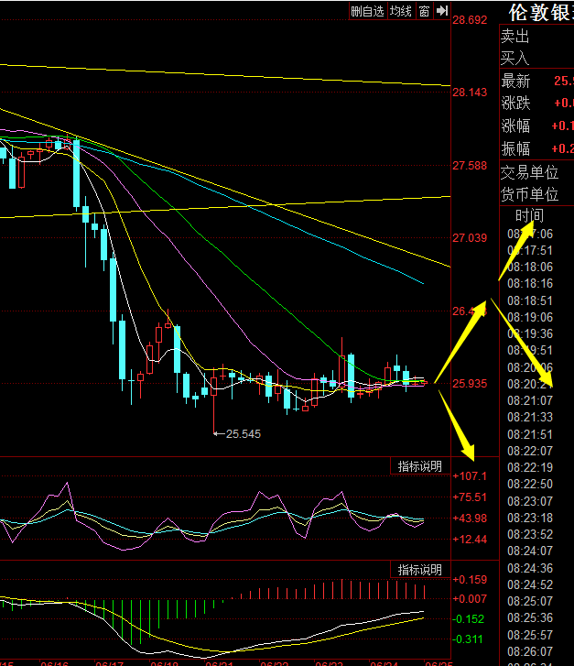The height and width of the screenshot is (666, 574).
Task: Click the 买入 buy label
Action: [x=515, y=58]
